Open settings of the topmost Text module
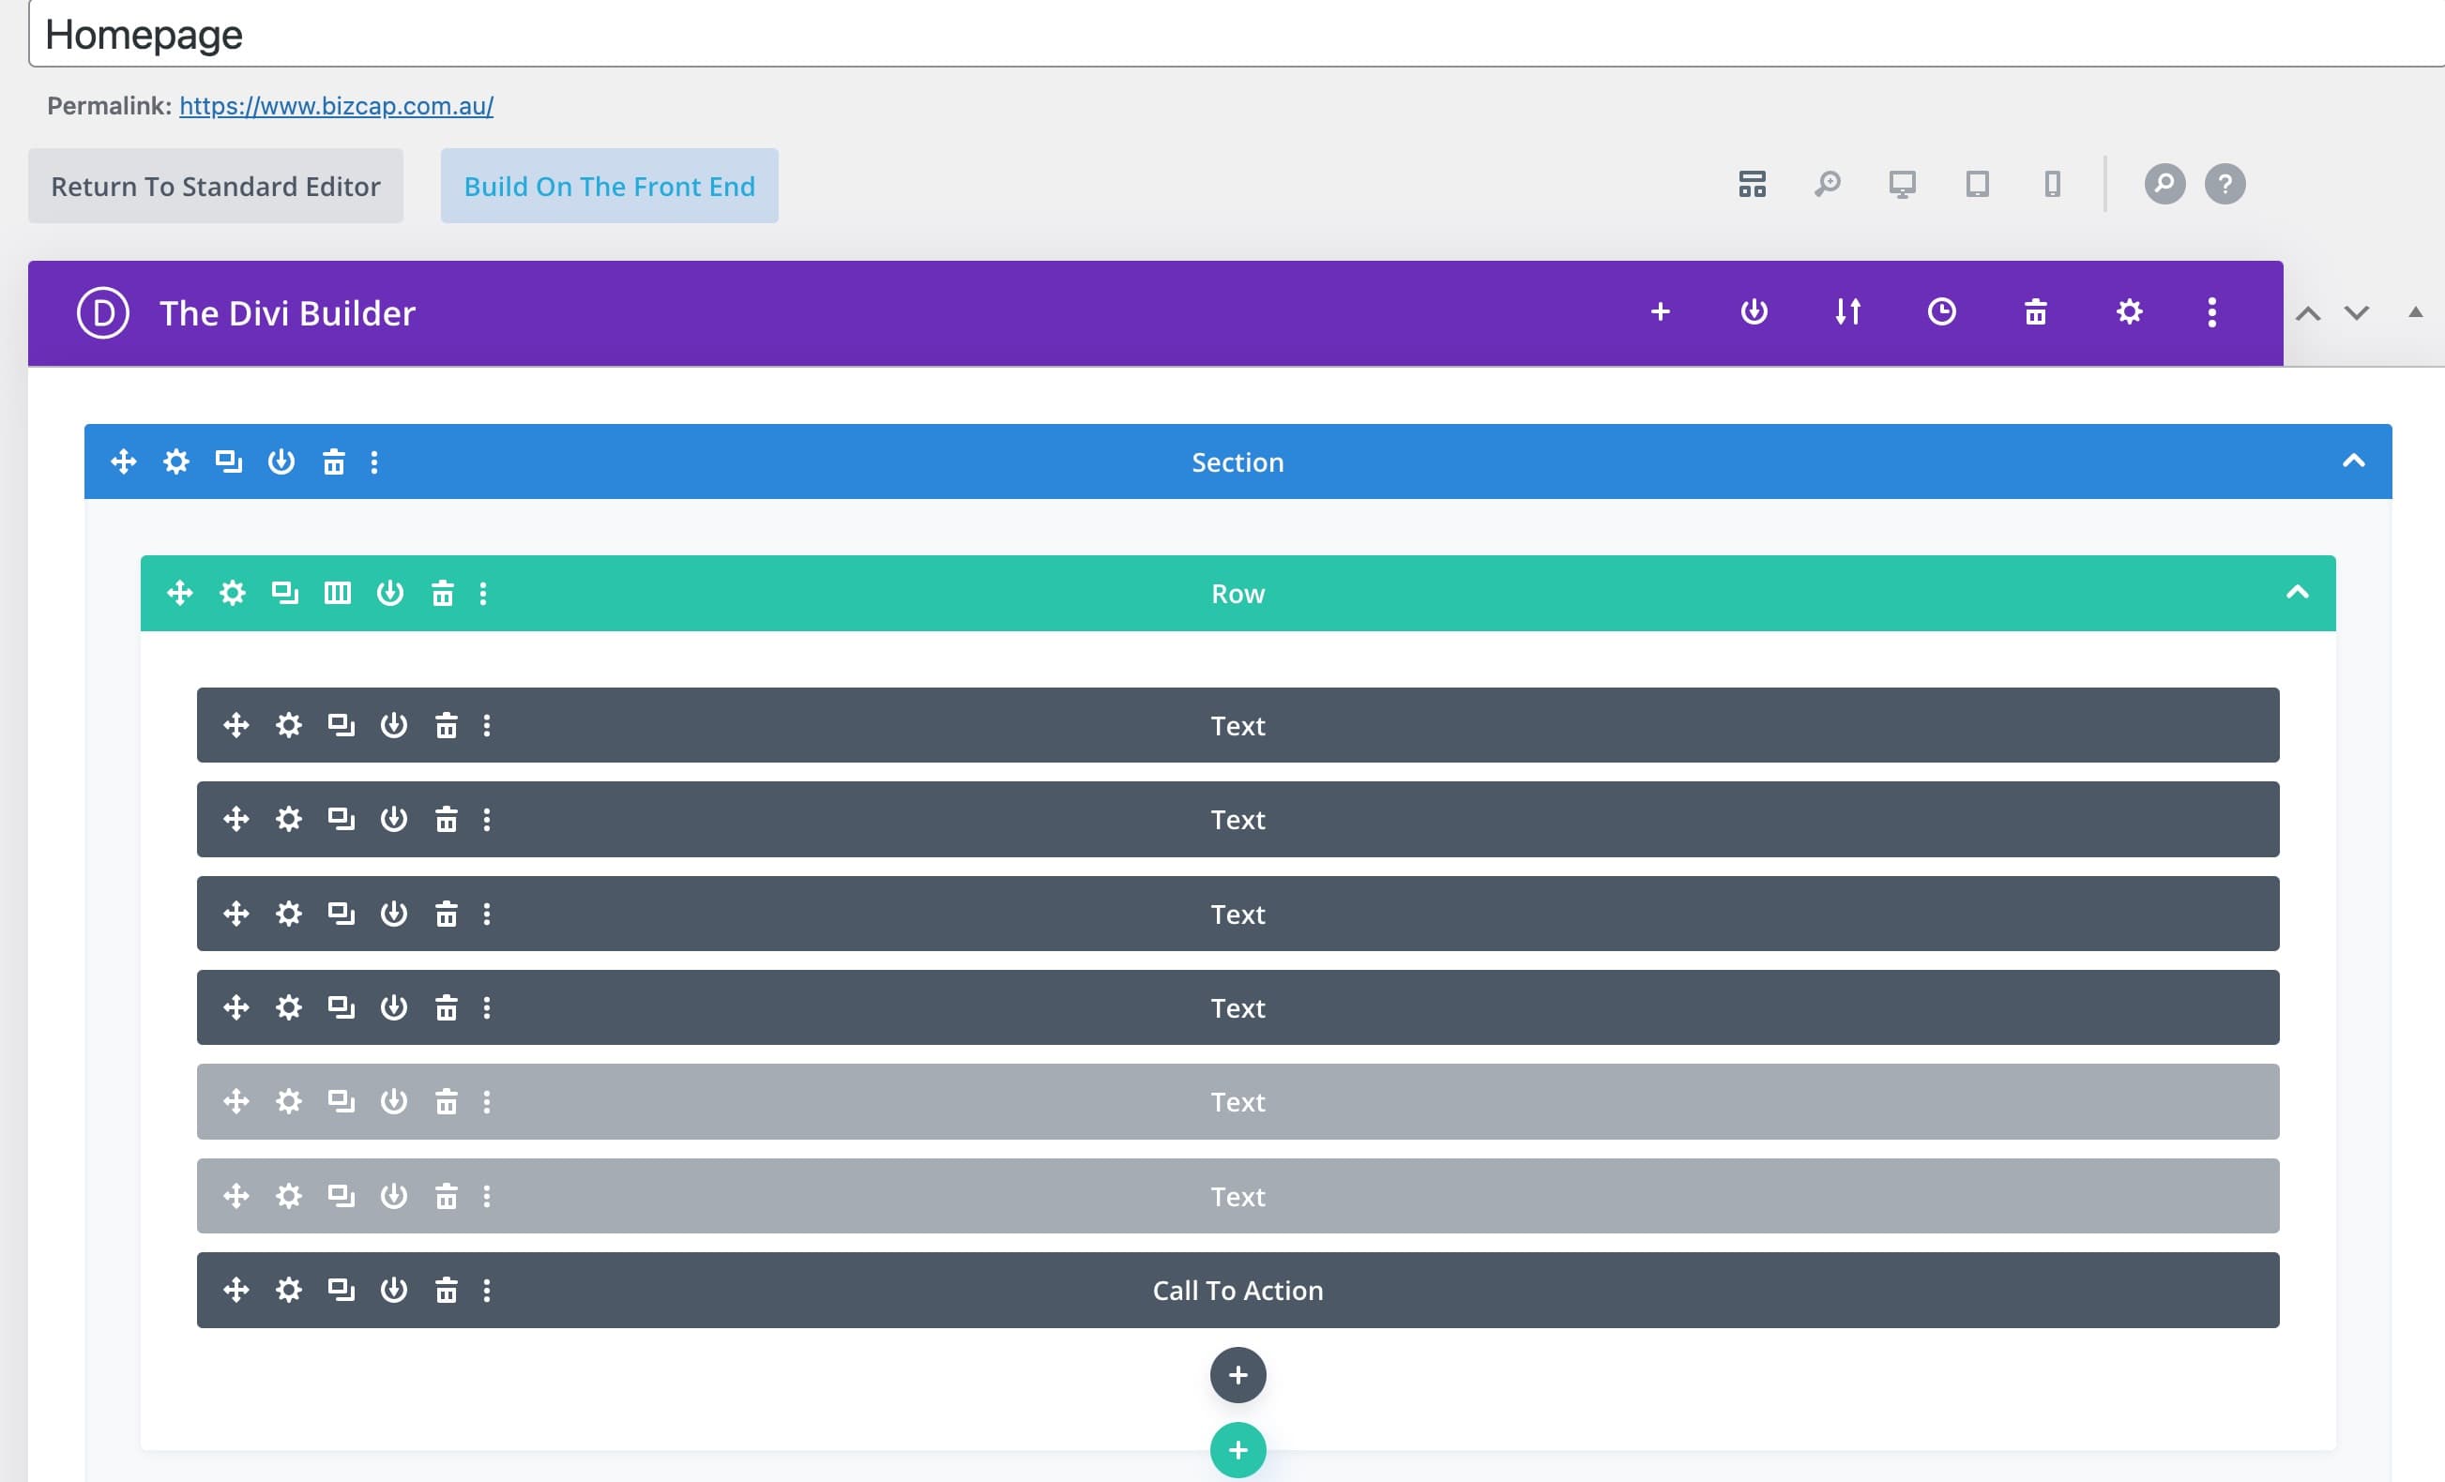Screen dimensions: 2445x1482 click(289, 725)
